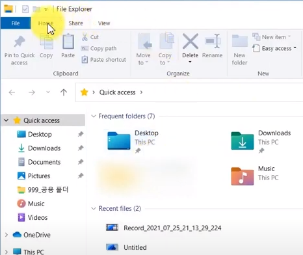Expand the This PC tree node
The width and height of the screenshot is (303, 255).
(7, 252)
